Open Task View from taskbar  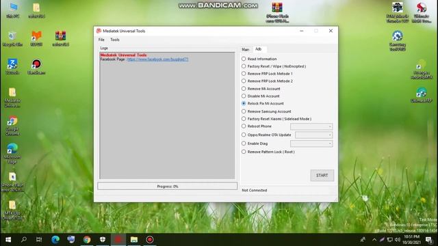[39, 240]
